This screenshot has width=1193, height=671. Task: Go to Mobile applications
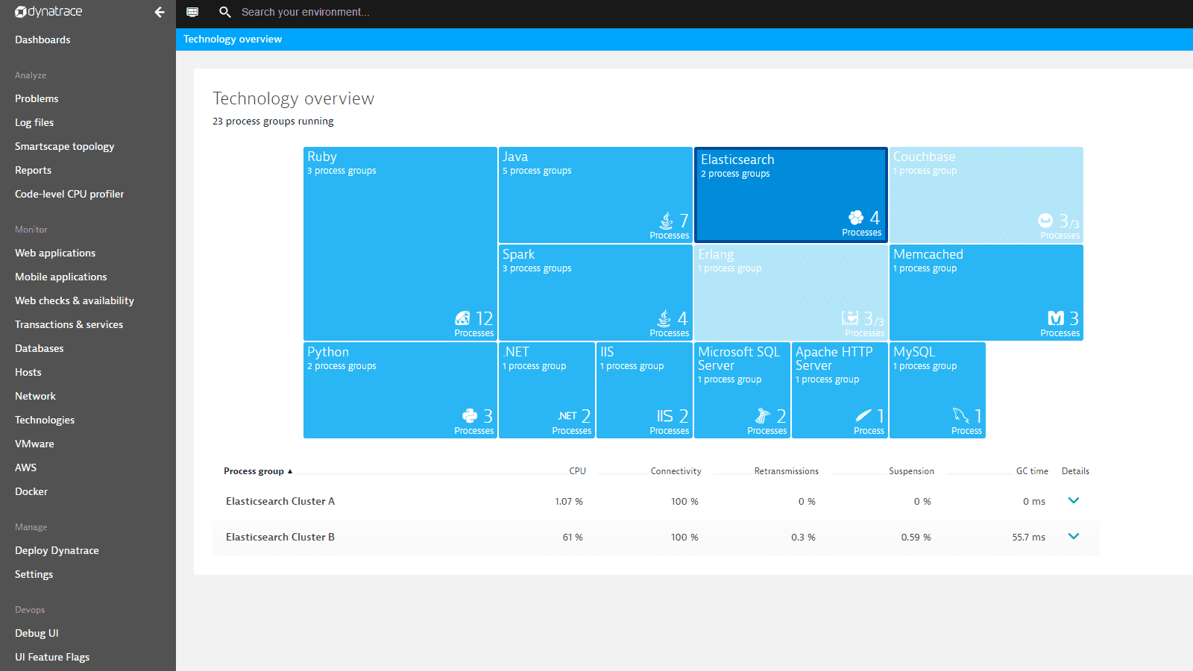61,277
